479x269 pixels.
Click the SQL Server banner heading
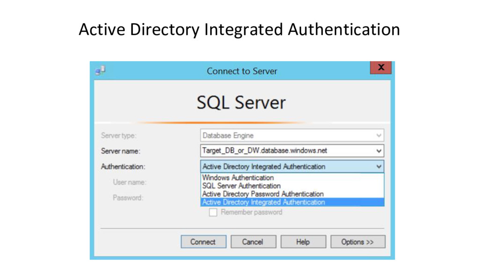(241, 102)
